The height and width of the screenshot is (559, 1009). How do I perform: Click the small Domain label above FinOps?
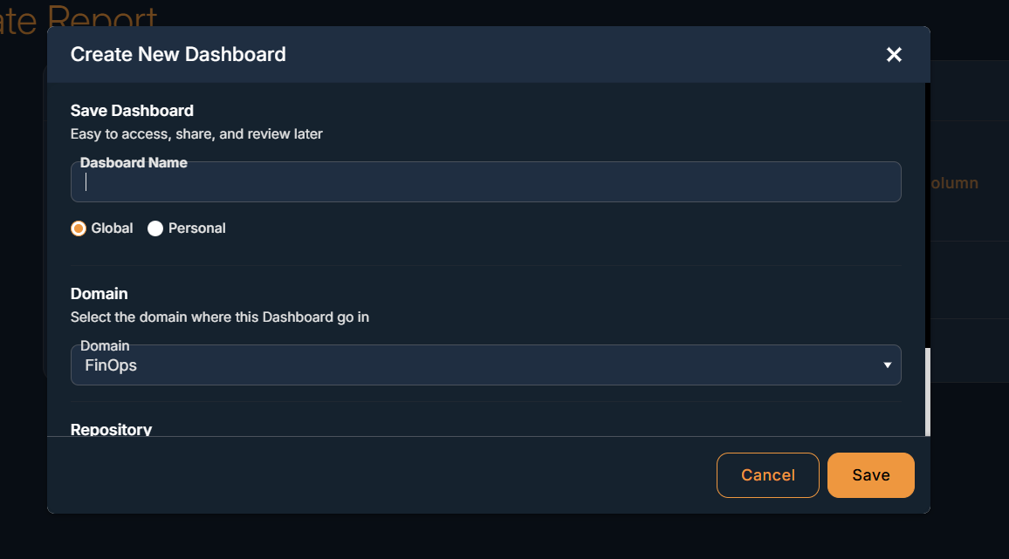click(x=105, y=345)
